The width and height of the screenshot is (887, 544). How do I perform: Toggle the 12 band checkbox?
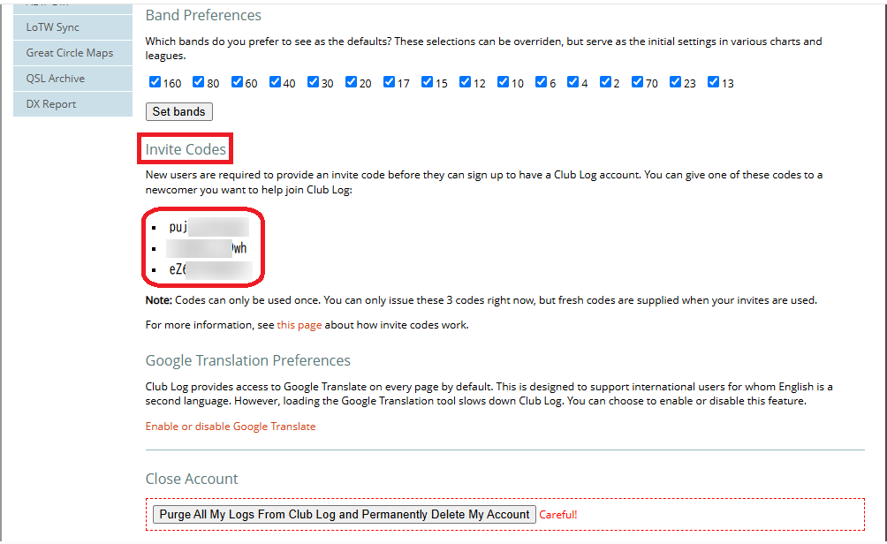(465, 82)
